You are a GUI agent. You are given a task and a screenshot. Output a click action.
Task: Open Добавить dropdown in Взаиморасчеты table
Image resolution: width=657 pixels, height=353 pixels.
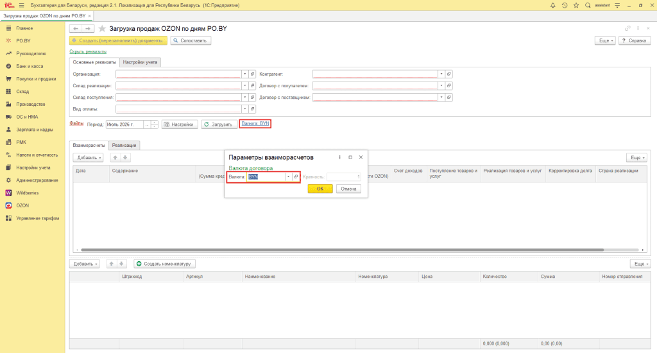[x=89, y=158]
